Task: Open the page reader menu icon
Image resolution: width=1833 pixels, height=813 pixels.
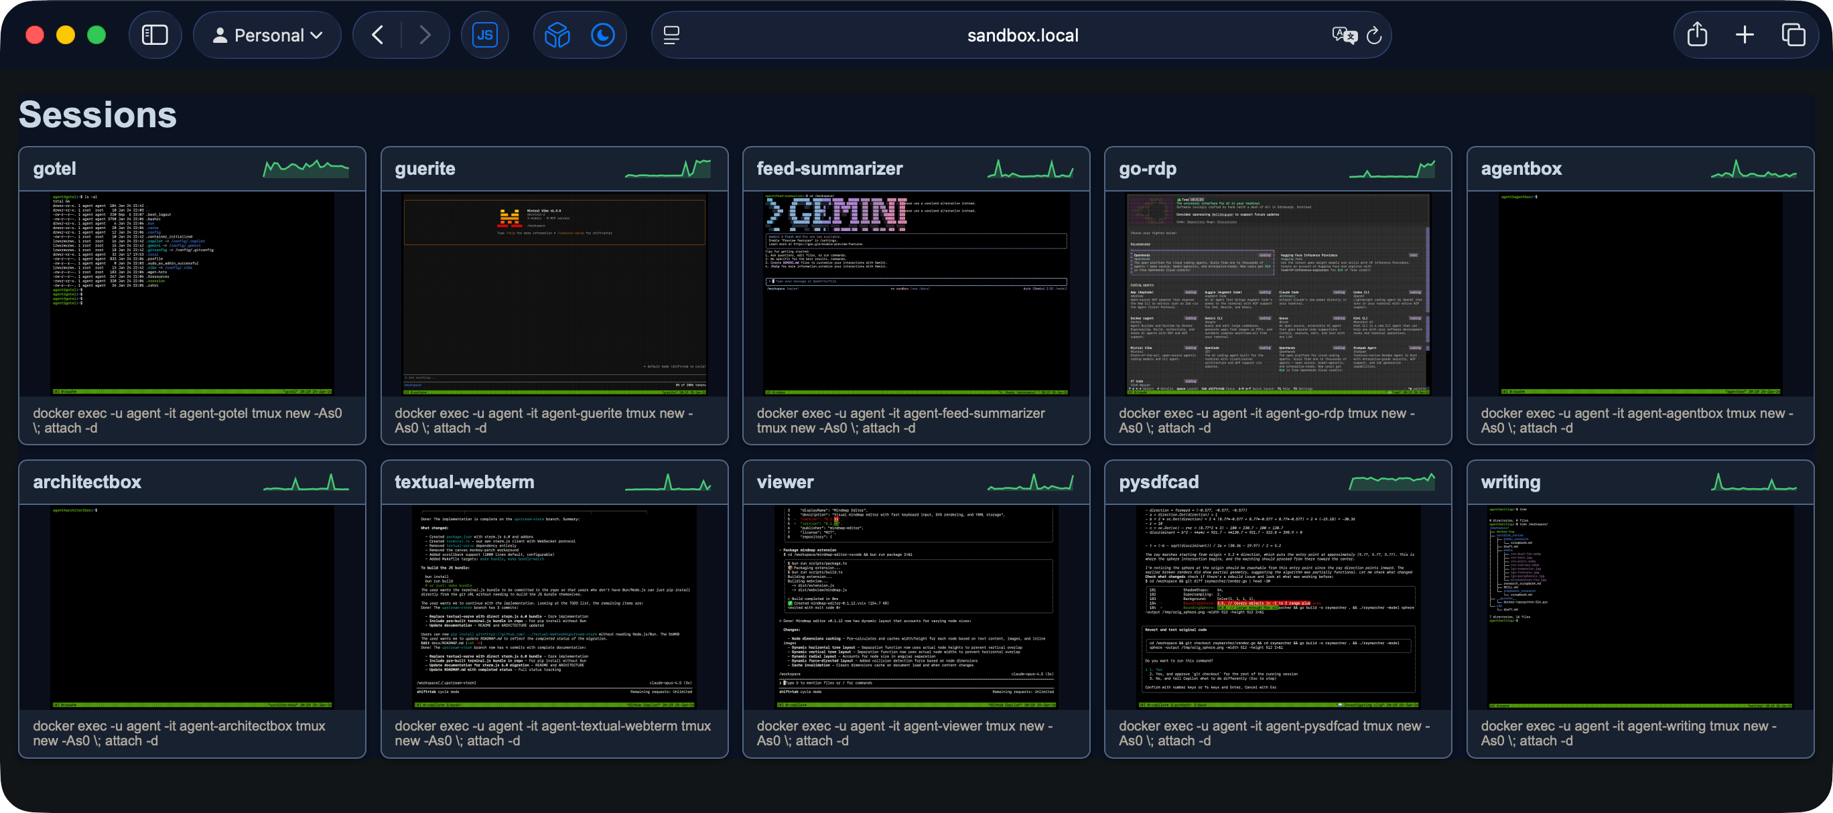Action: [671, 35]
